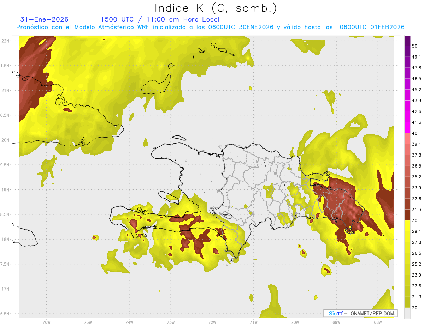Image resolution: width=424 pixels, height=327 pixels.
Task: Click the latitude label "20N"
Action: pos(6,140)
